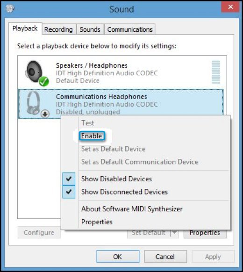The width and height of the screenshot is (243, 272).
Task: Click the Communications Headphones device icon
Action: (37, 104)
